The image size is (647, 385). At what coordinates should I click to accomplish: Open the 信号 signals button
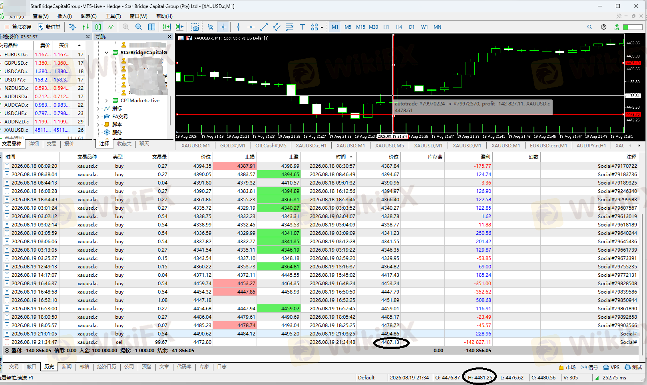[589, 367]
